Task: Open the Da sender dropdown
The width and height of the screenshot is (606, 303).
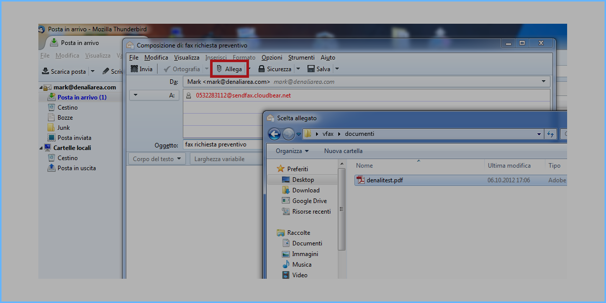Action: point(543,81)
